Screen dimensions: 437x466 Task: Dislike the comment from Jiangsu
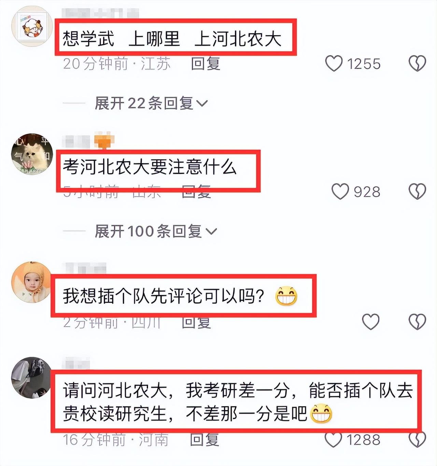click(x=417, y=64)
